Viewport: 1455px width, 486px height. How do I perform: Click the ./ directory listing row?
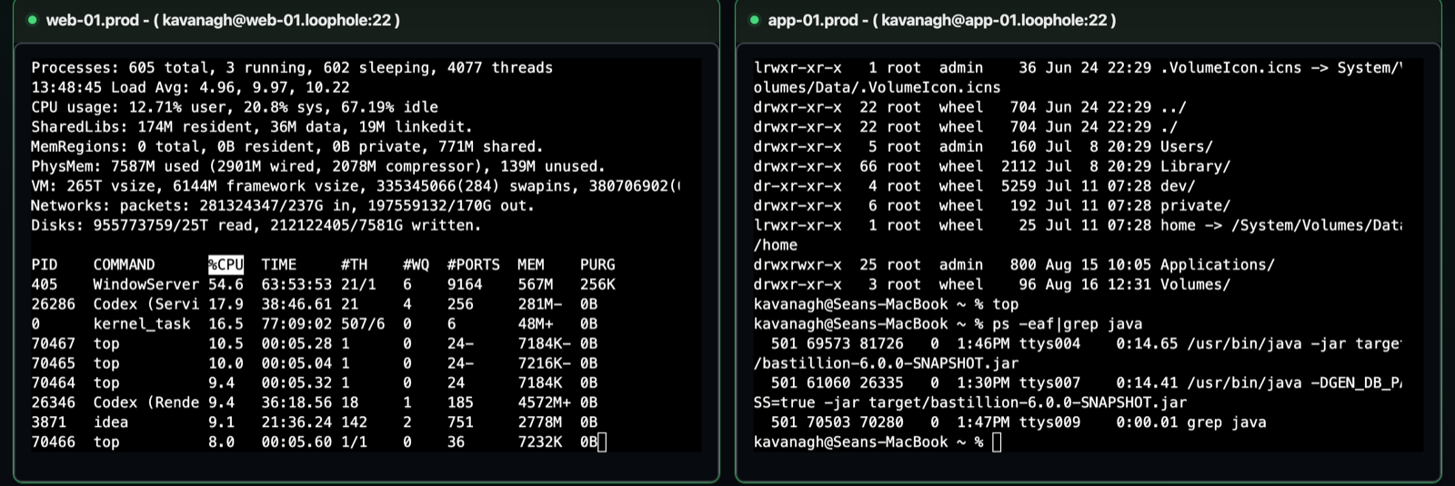pyautogui.click(x=965, y=127)
